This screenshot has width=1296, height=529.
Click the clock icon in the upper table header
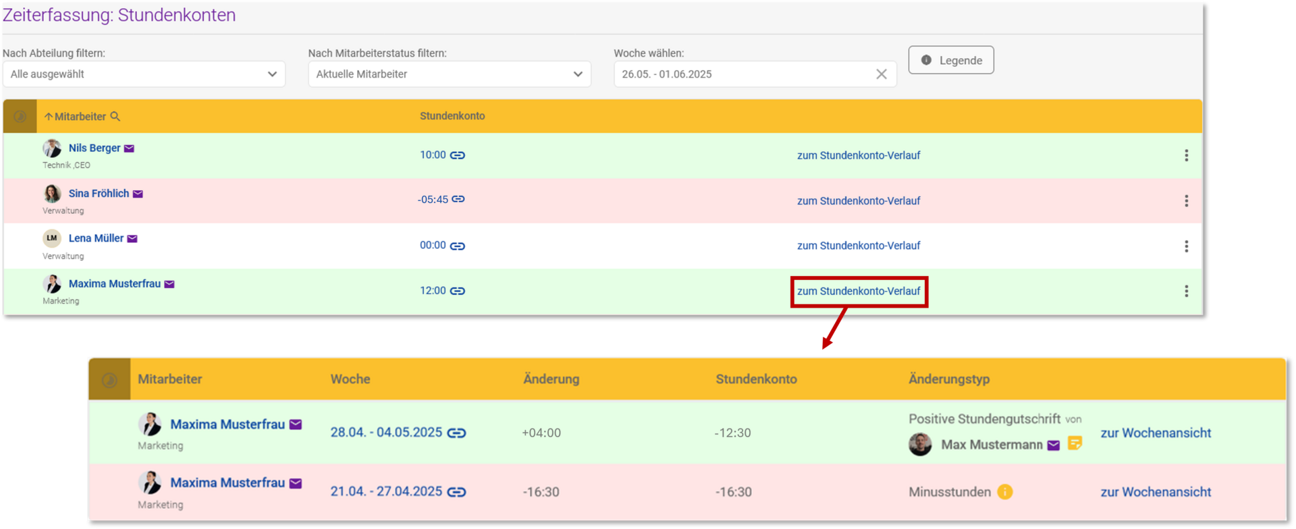(20, 117)
